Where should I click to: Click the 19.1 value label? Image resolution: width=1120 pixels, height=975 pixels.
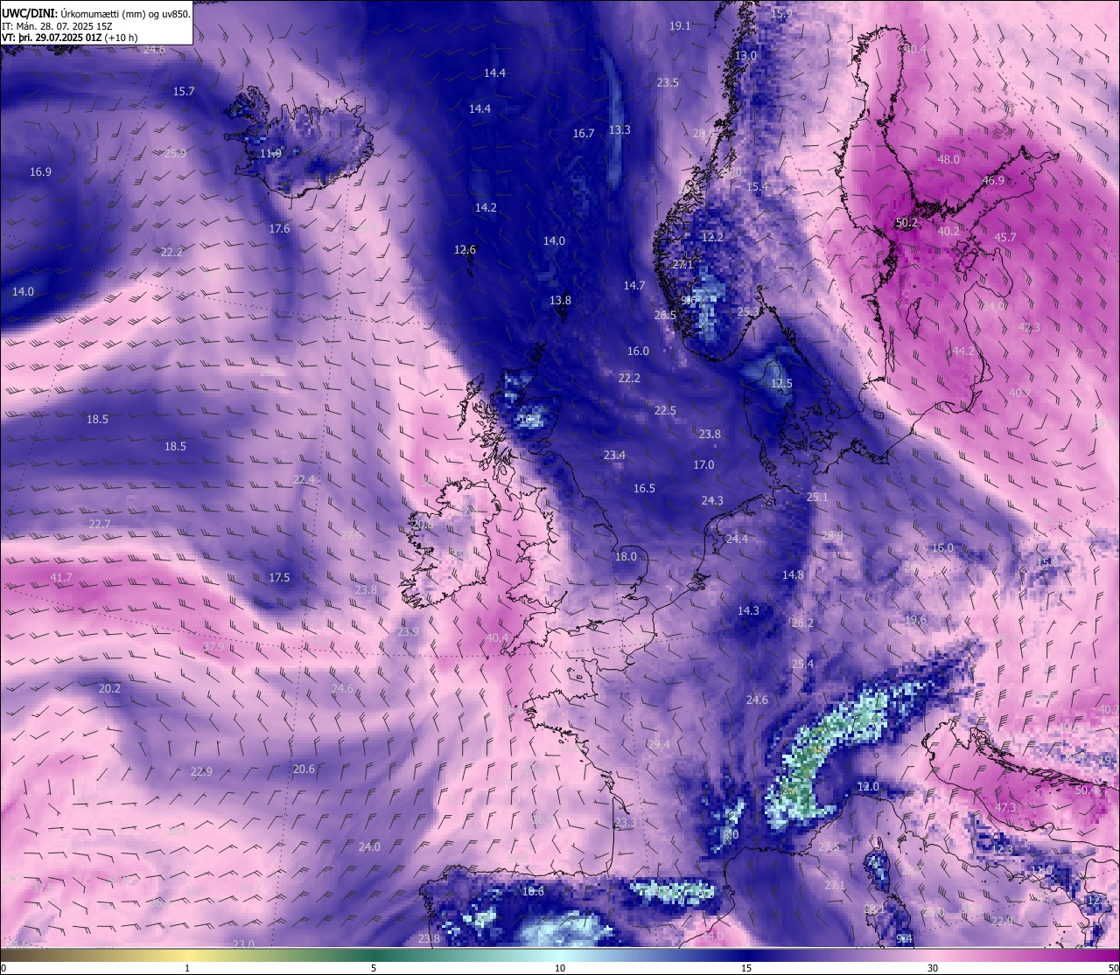point(680,26)
